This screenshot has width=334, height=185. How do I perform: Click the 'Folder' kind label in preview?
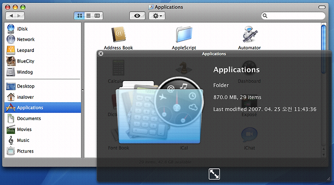coord(221,85)
